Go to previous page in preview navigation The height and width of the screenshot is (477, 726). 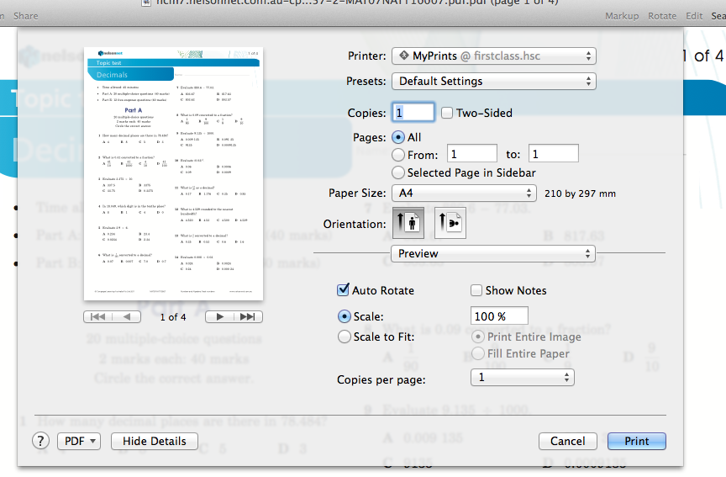click(127, 316)
